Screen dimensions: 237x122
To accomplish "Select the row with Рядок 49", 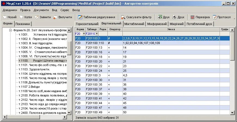I will pyautogui.click(x=152, y=112).
